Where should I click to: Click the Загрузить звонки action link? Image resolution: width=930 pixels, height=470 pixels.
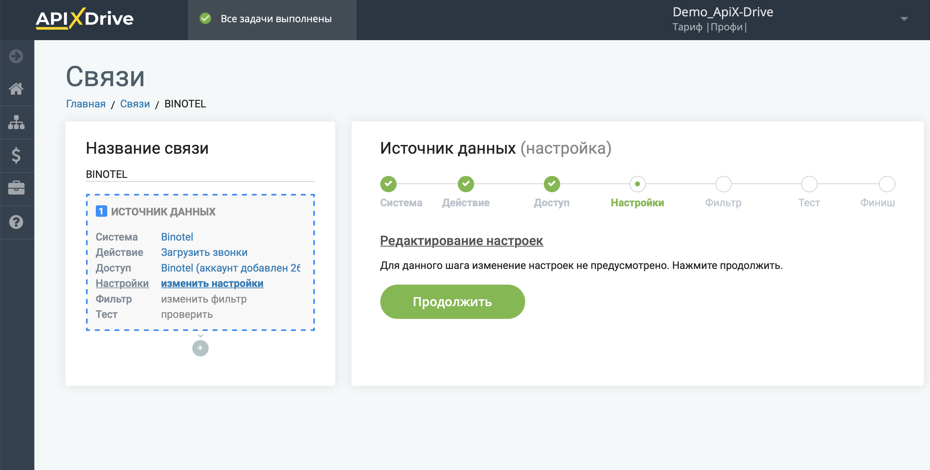click(x=204, y=252)
